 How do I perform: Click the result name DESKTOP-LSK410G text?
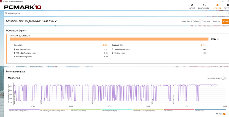click(x=30, y=21)
